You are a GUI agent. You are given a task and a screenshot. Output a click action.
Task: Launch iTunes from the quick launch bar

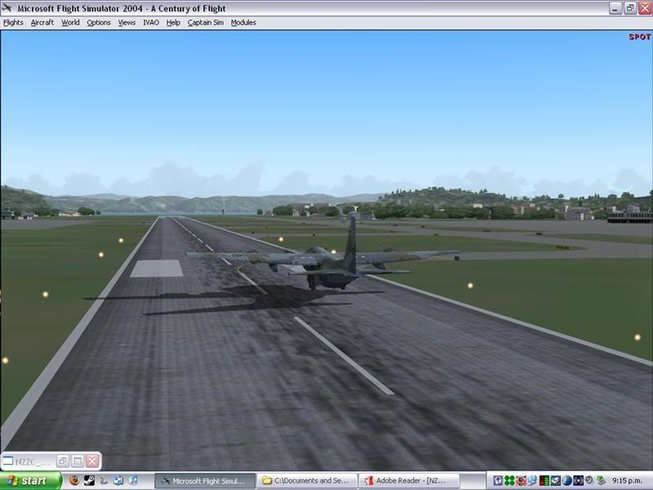coord(133,481)
